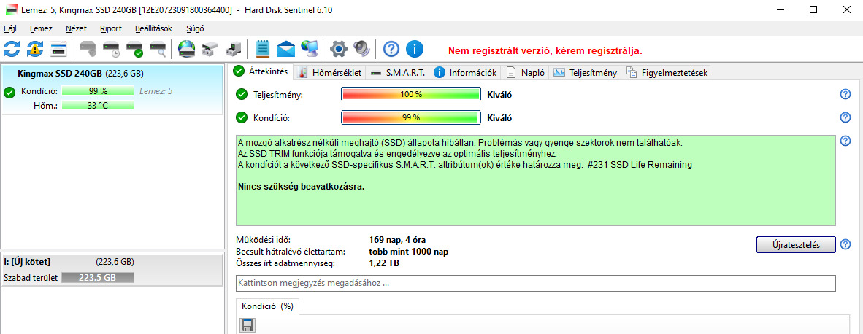Click the help icon beside Teljesítmény row

[846, 95]
